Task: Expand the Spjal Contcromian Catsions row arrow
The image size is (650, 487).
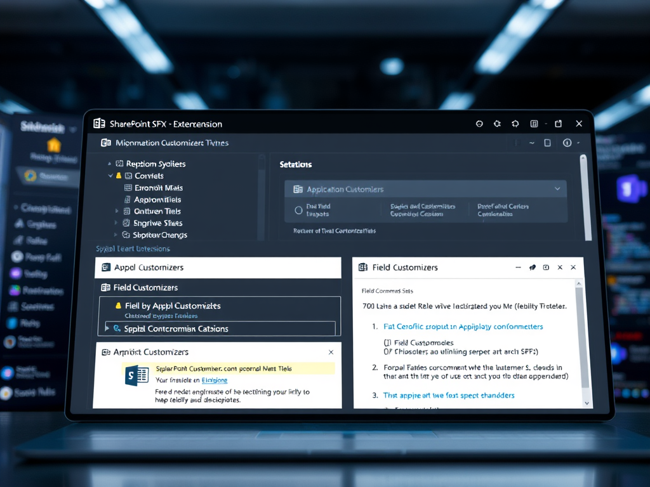Action: (107, 328)
